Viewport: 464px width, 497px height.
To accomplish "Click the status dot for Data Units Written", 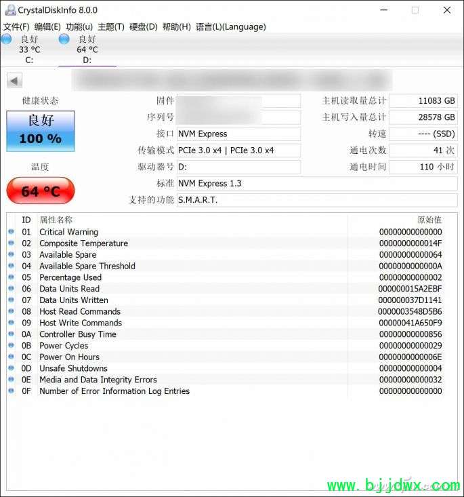I will 11,300.
